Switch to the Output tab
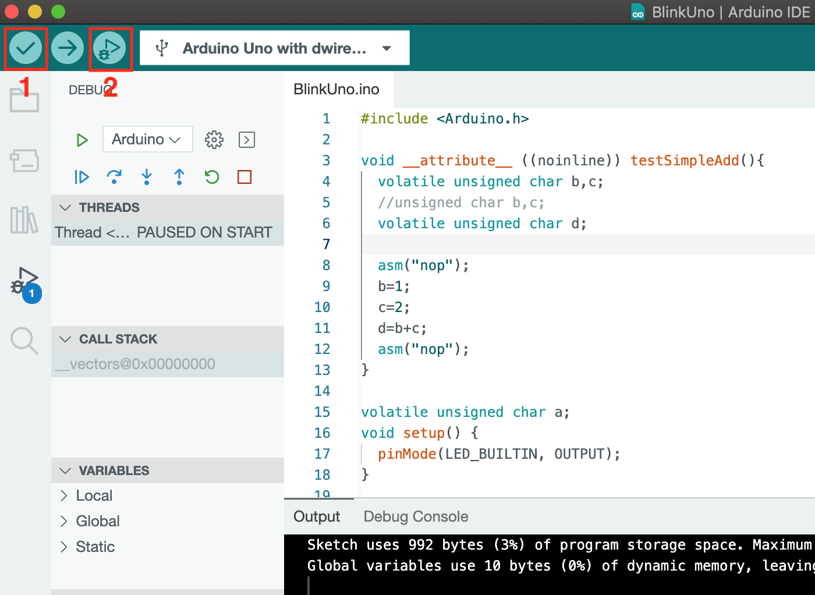 [x=317, y=516]
